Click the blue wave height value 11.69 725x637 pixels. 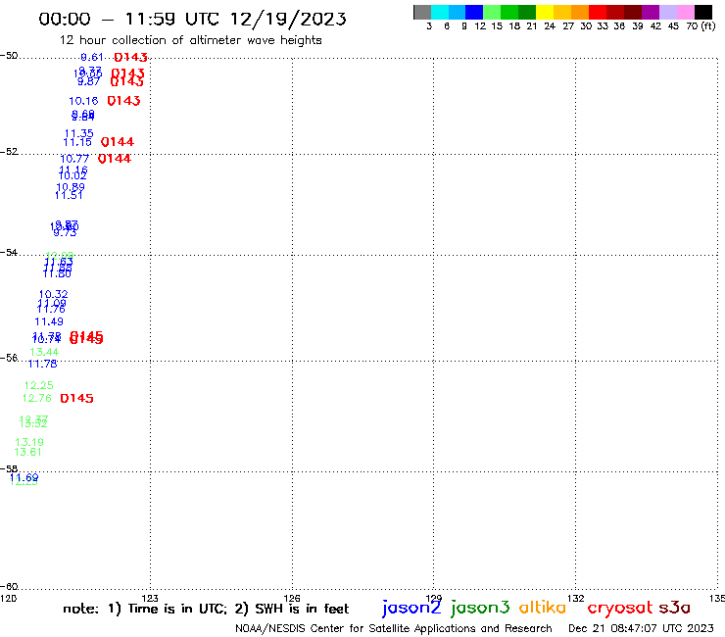coord(24,477)
